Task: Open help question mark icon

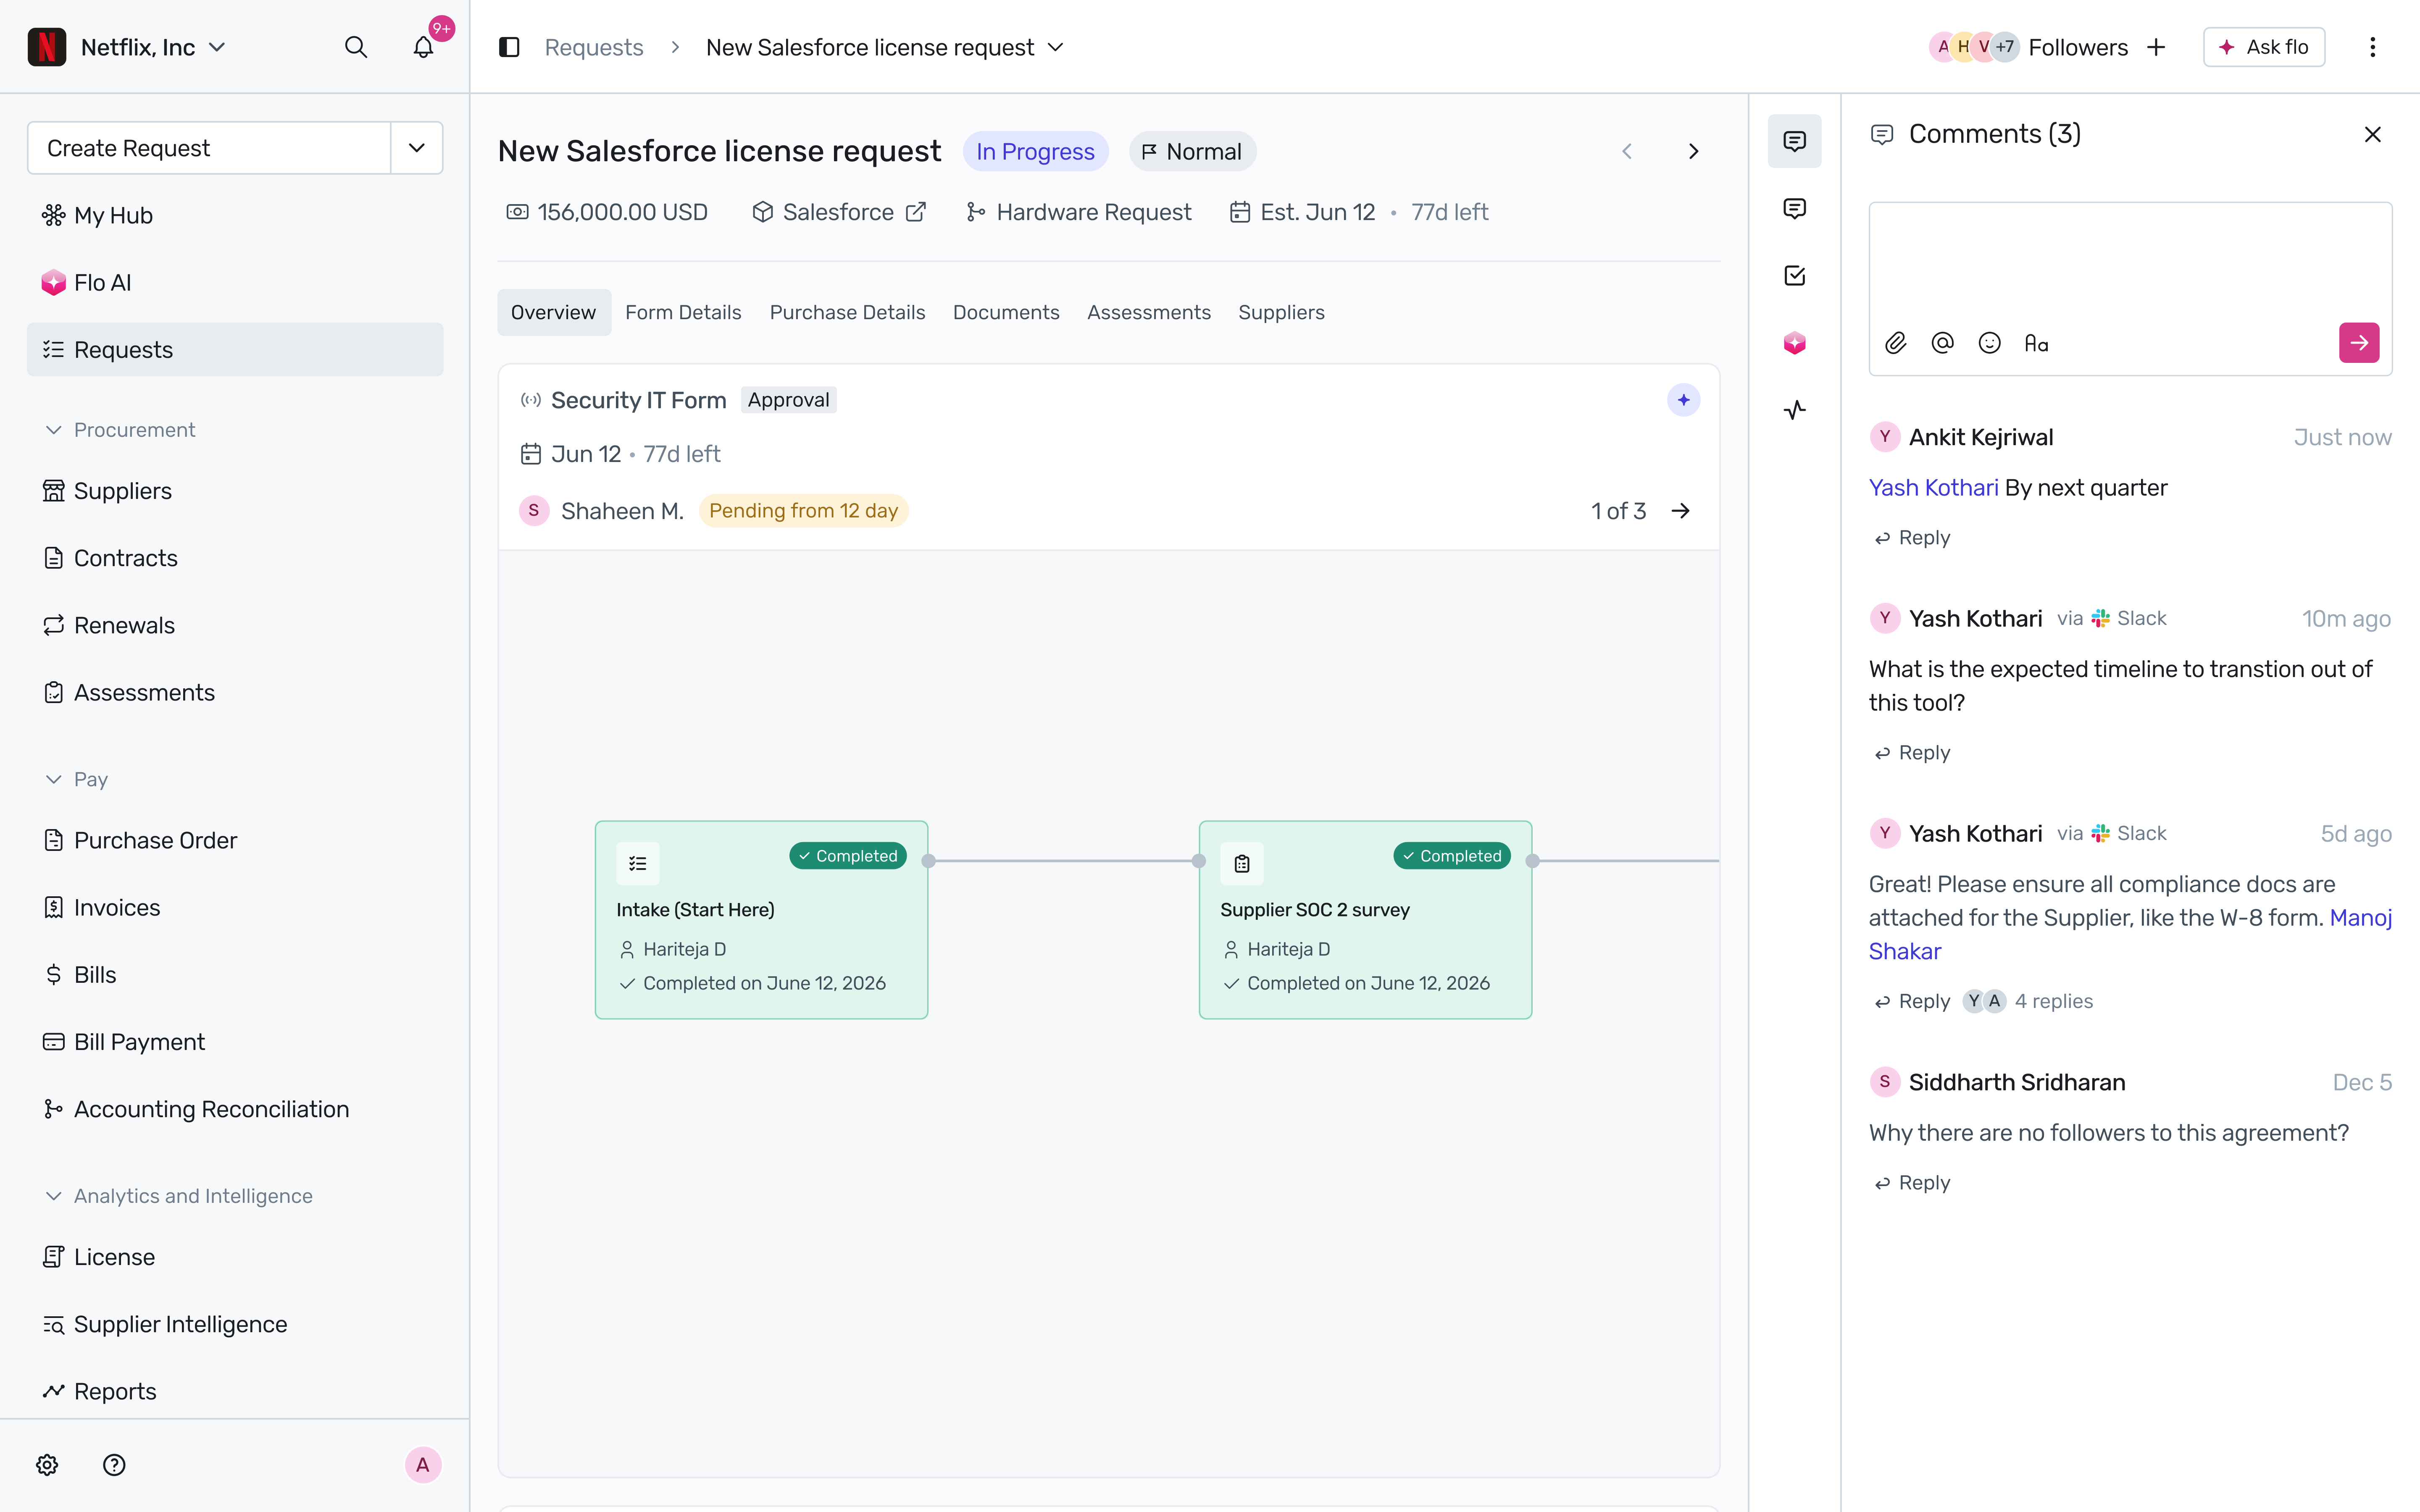Action: [114, 1465]
